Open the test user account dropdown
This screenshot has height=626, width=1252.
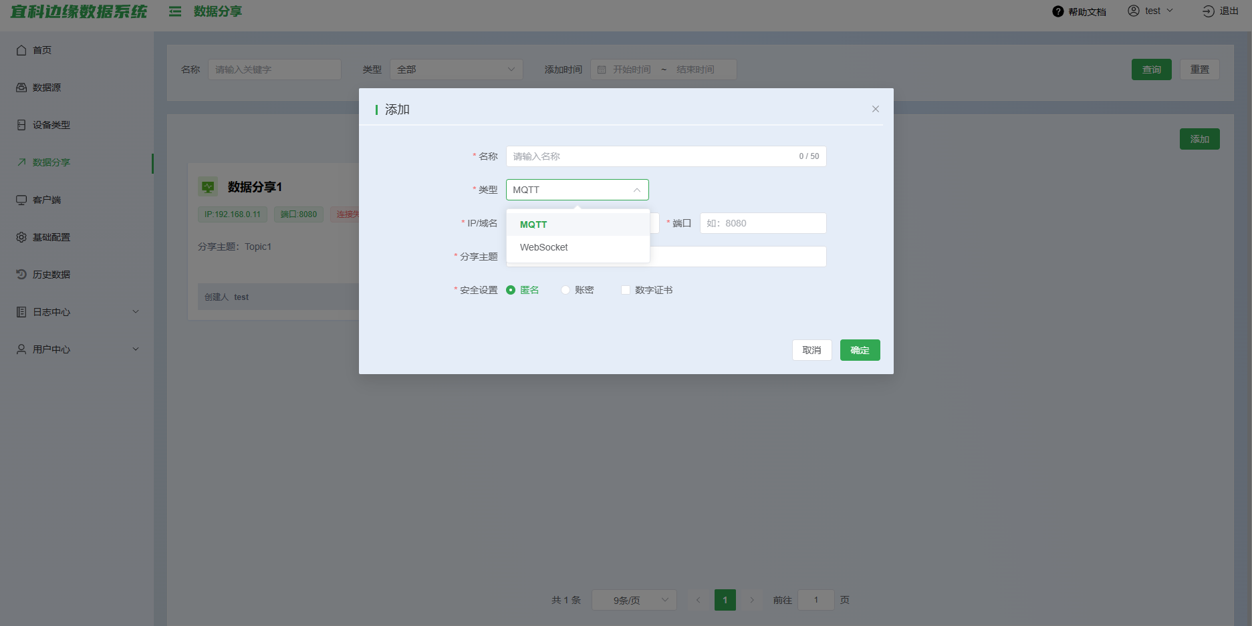1151,11
